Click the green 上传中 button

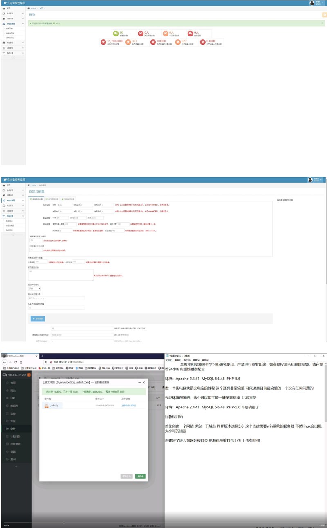click(x=140, y=476)
